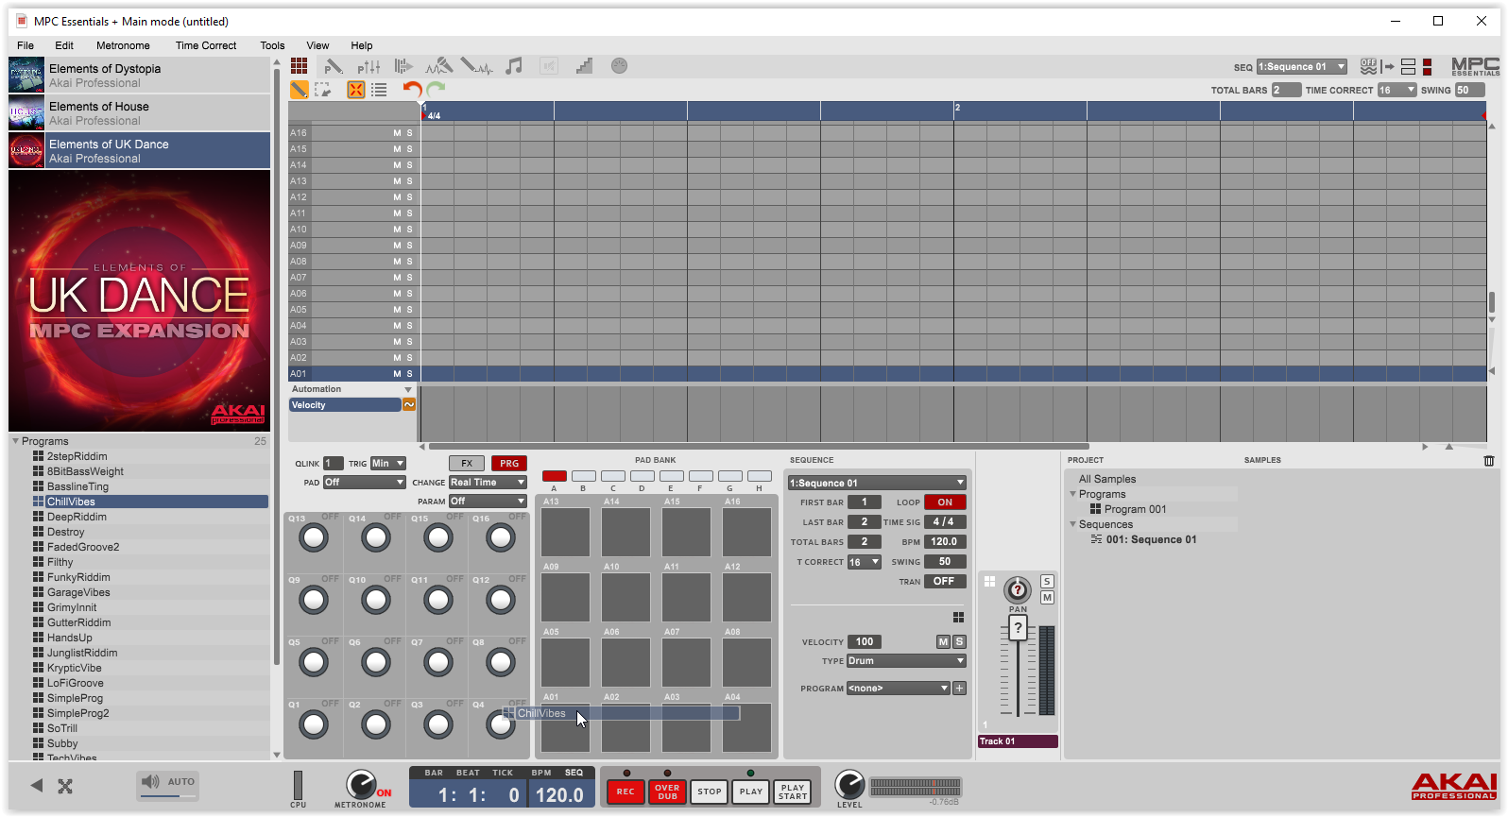Screen dimensions: 1508x817
Task: Click the Track 01 volume fader
Action: (1018, 629)
